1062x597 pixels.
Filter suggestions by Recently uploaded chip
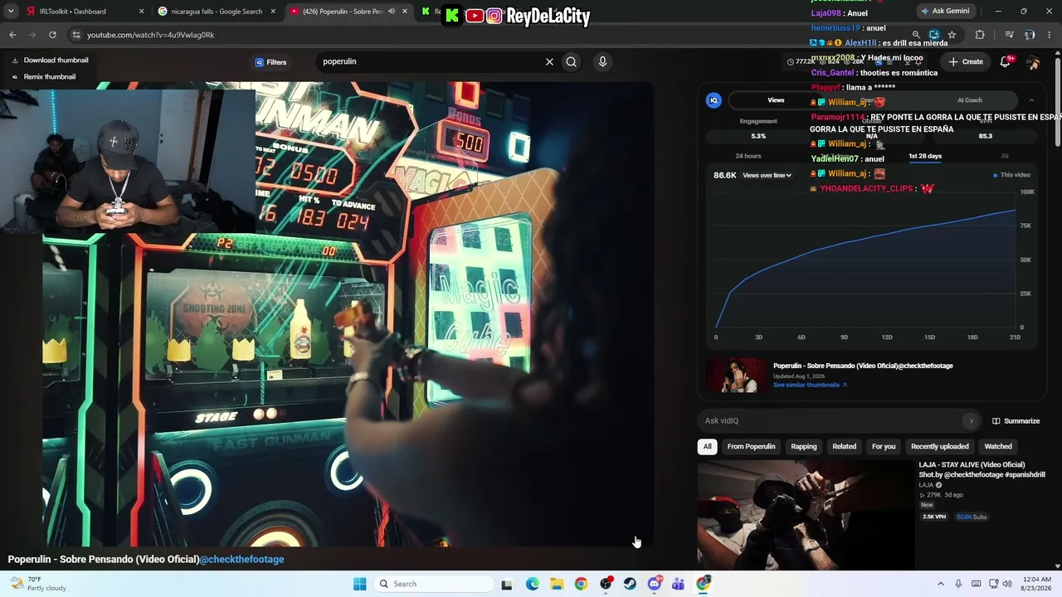[940, 446]
